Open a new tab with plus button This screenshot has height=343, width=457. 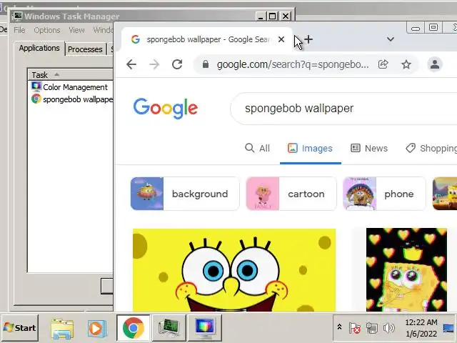[x=308, y=39]
